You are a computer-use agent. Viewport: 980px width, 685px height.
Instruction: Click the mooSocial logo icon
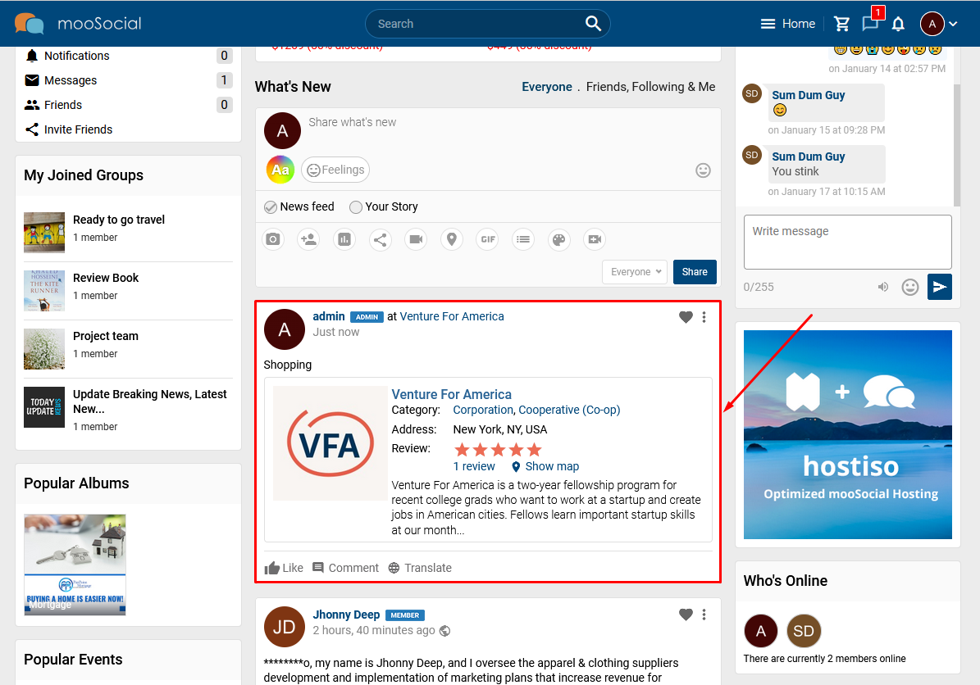30,24
